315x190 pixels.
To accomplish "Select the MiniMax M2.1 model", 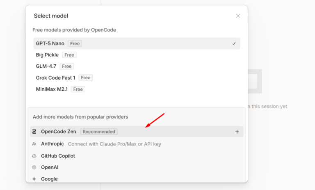I will pyautogui.click(x=52, y=89).
